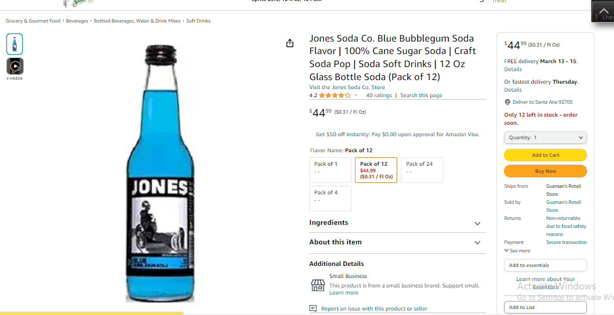The image size is (614, 315).
Task: Click the location pin delivery icon
Action: click(x=507, y=102)
